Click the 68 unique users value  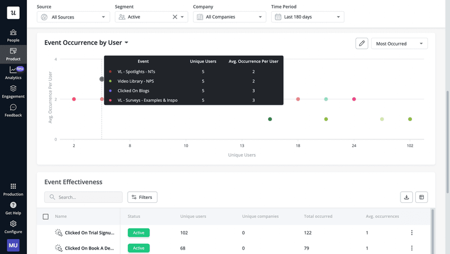(x=183, y=248)
